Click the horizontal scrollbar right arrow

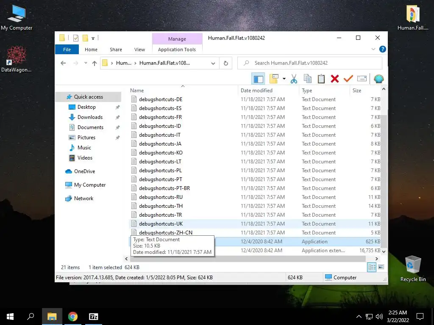(x=376, y=259)
